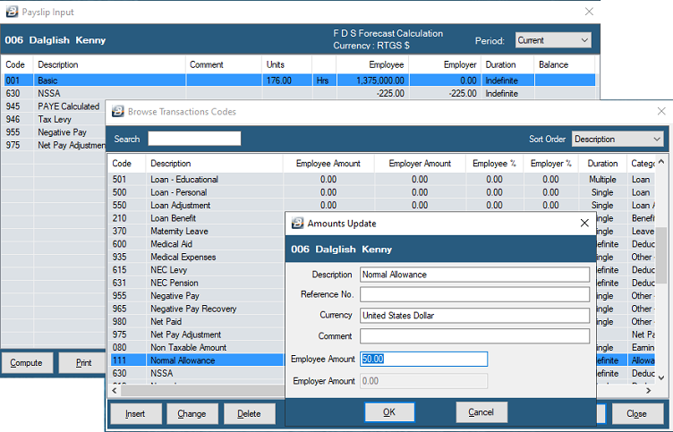Select the Loan - Personal transaction code

(382, 192)
